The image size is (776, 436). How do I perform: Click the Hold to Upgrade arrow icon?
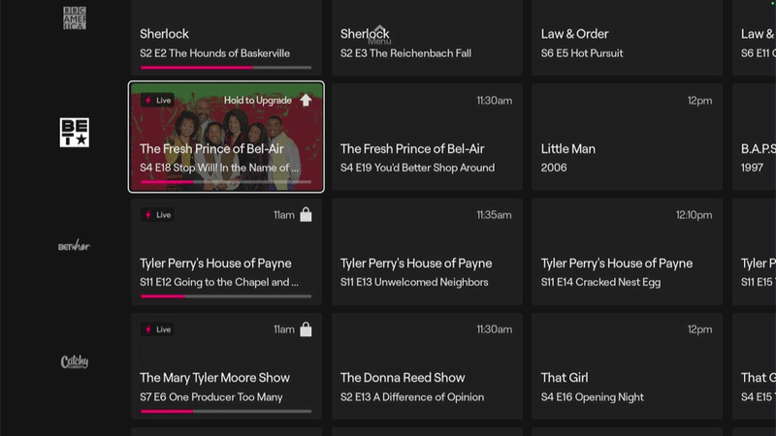pyautogui.click(x=306, y=100)
